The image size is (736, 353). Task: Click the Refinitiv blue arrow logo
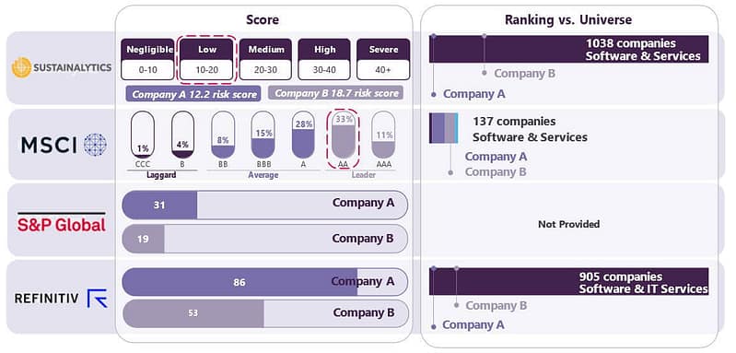(98, 299)
